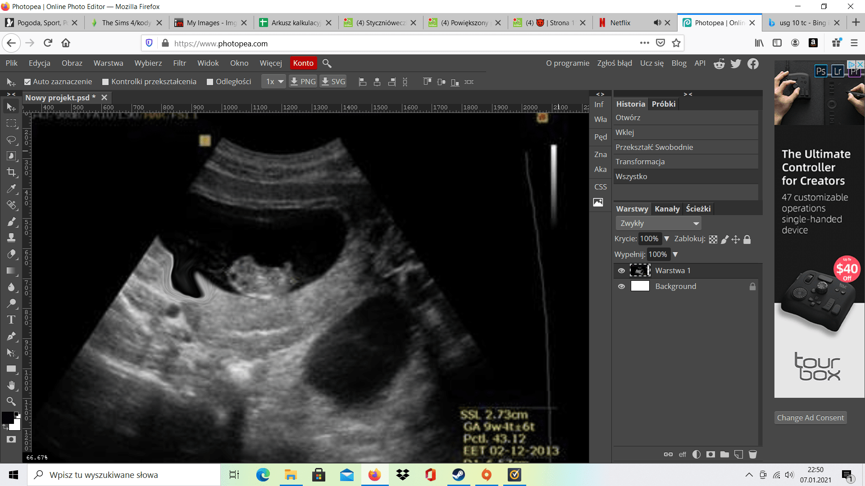Select the Type tool
The image size is (865, 486).
[11, 320]
